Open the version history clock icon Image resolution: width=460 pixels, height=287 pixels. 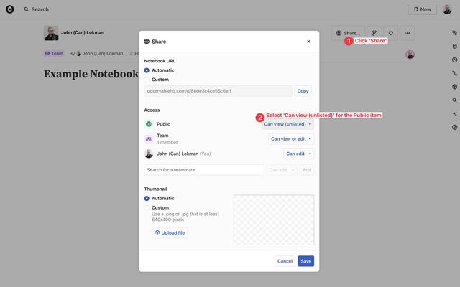point(454,60)
